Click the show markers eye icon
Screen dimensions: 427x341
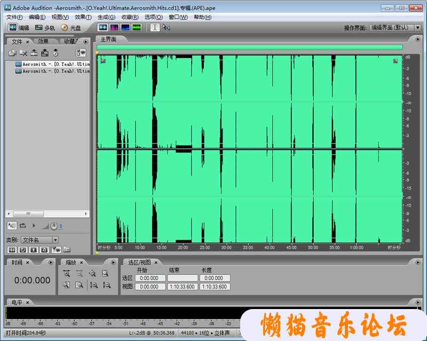pos(56,250)
